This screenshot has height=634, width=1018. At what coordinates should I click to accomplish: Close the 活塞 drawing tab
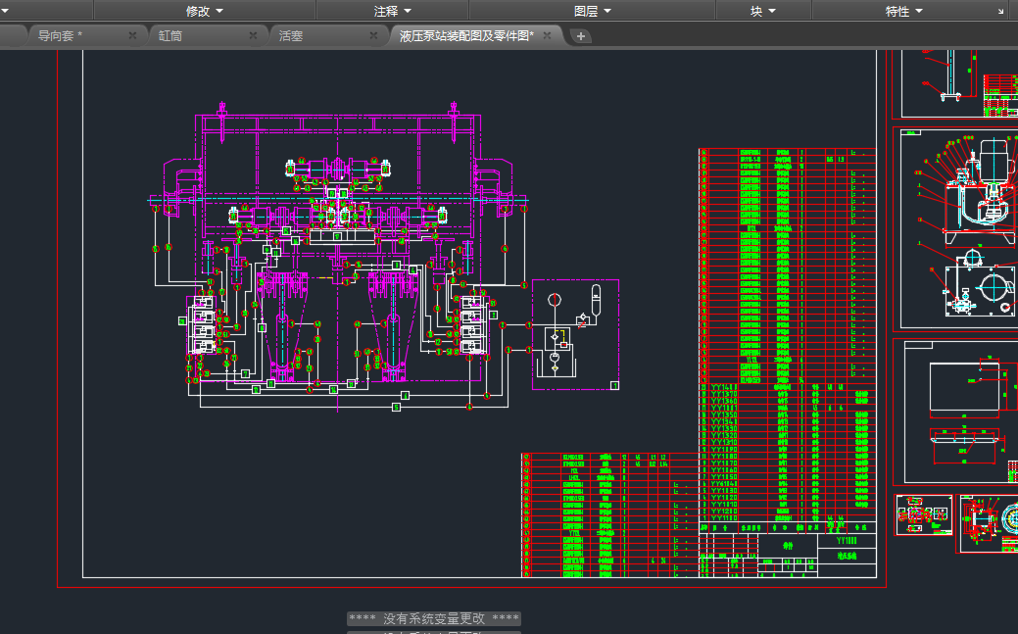pos(373,35)
